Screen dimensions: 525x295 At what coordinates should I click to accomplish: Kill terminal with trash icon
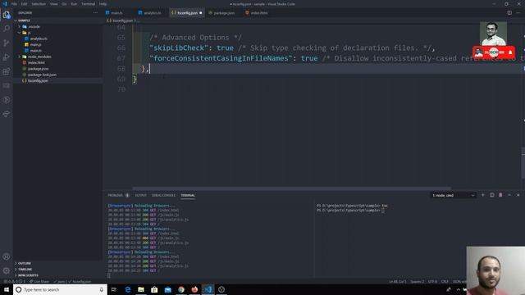pos(500,195)
